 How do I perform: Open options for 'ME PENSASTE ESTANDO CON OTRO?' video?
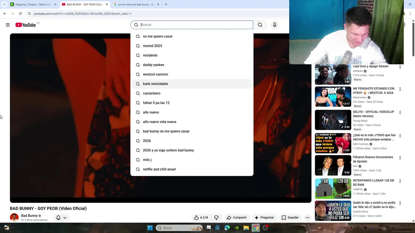pyautogui.click(x=400, y=89)
